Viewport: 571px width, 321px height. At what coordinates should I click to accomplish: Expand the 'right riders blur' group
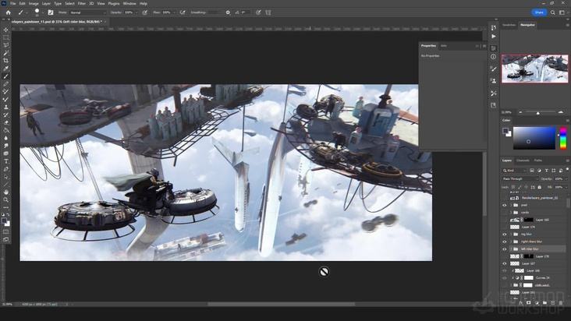click(511, 242)
